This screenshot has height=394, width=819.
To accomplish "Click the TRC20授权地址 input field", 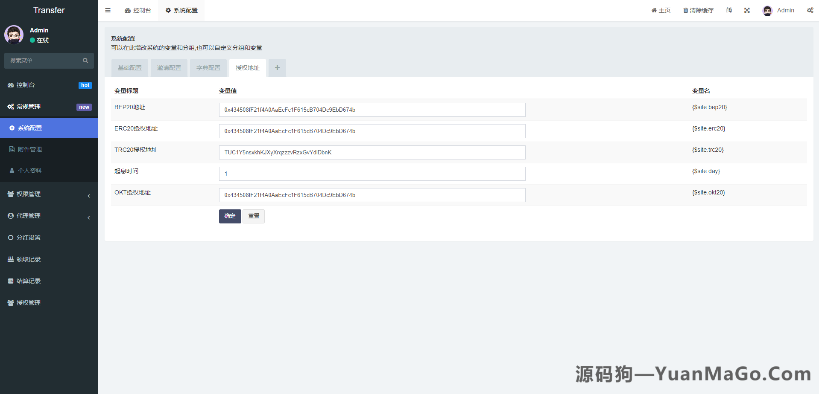I will point(372,152).
